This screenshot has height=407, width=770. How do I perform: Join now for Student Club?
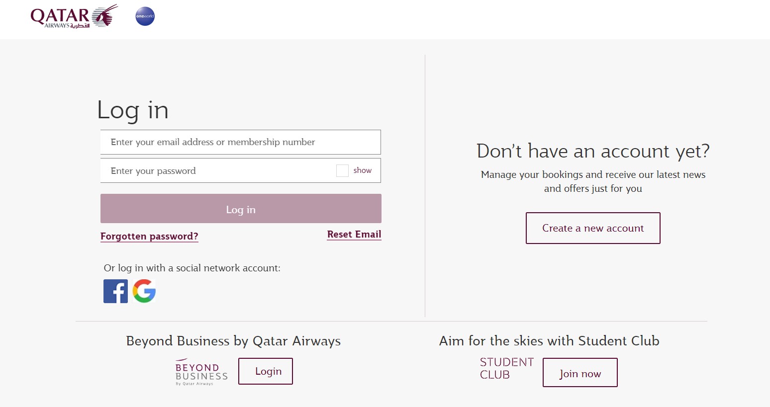tap(580, 373)
